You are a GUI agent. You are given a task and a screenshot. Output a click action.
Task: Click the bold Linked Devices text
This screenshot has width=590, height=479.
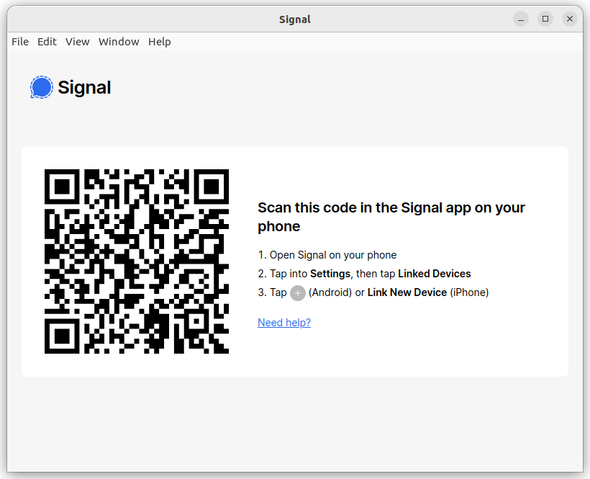(x=434, y=274)
